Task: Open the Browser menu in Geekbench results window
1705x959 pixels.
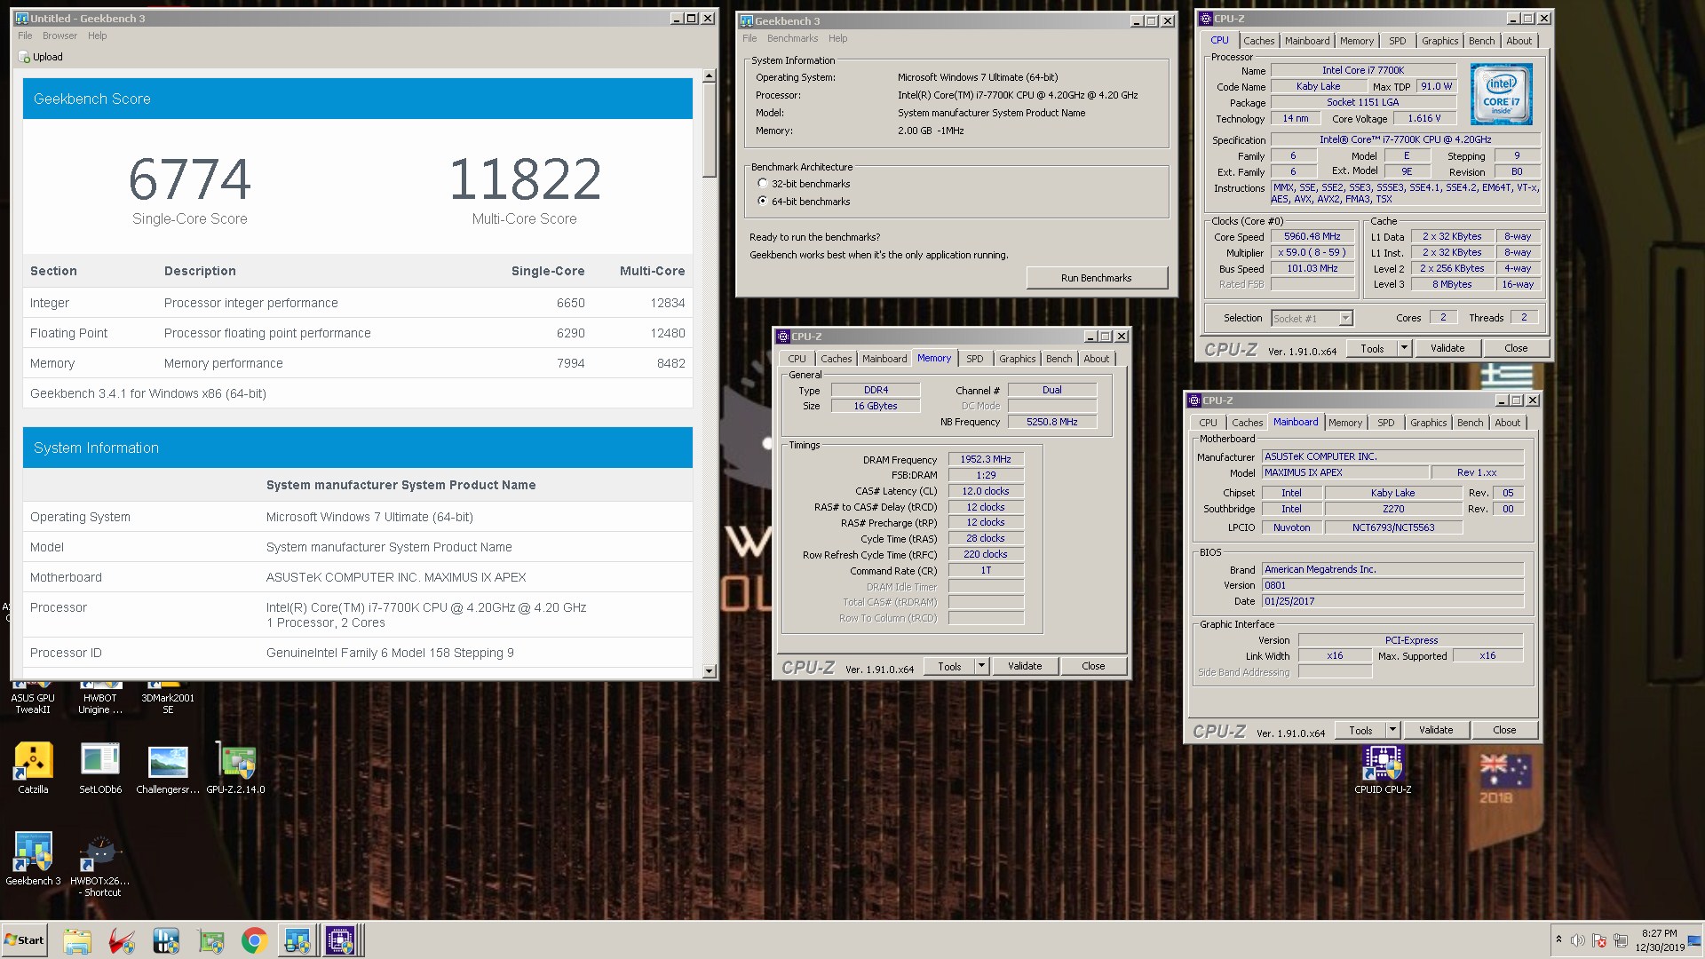Action: (59, 36)
